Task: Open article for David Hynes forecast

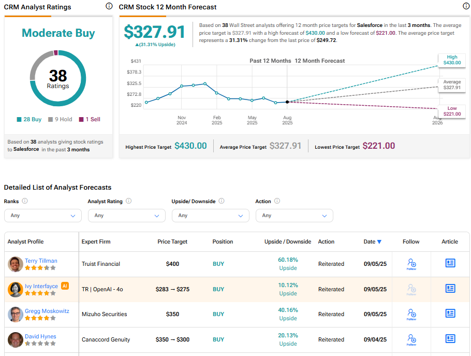Action: pos(450,339)
